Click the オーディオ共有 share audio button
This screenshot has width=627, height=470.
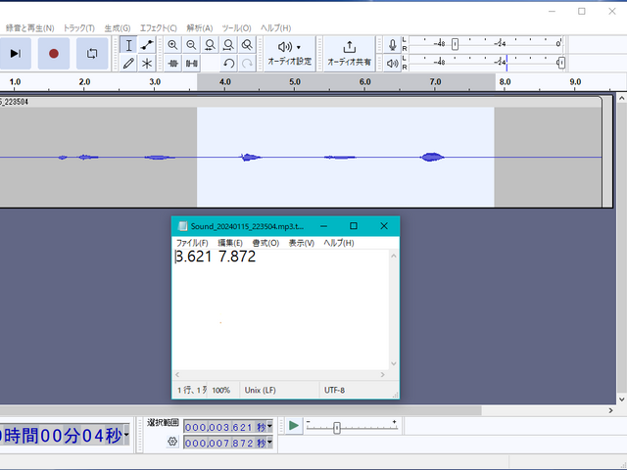349,54
